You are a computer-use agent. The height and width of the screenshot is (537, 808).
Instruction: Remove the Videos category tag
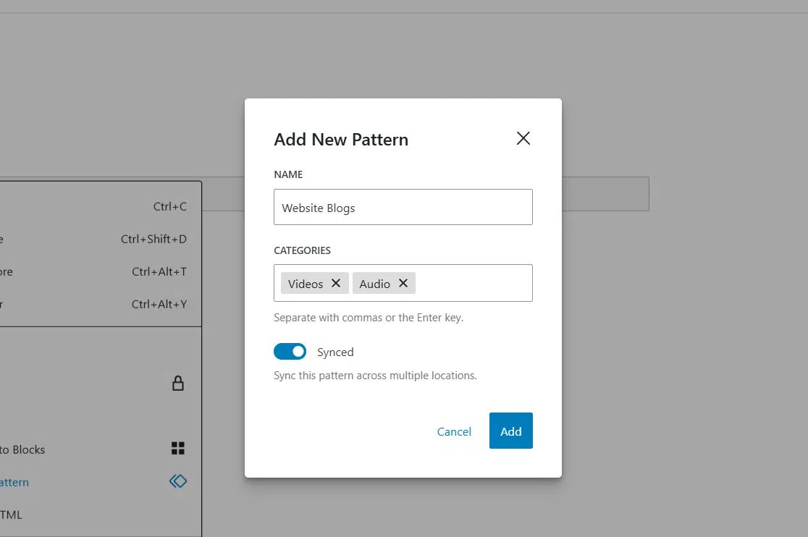point(335,283)
